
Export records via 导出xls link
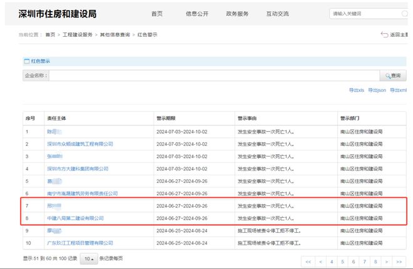tap(357, 90)
